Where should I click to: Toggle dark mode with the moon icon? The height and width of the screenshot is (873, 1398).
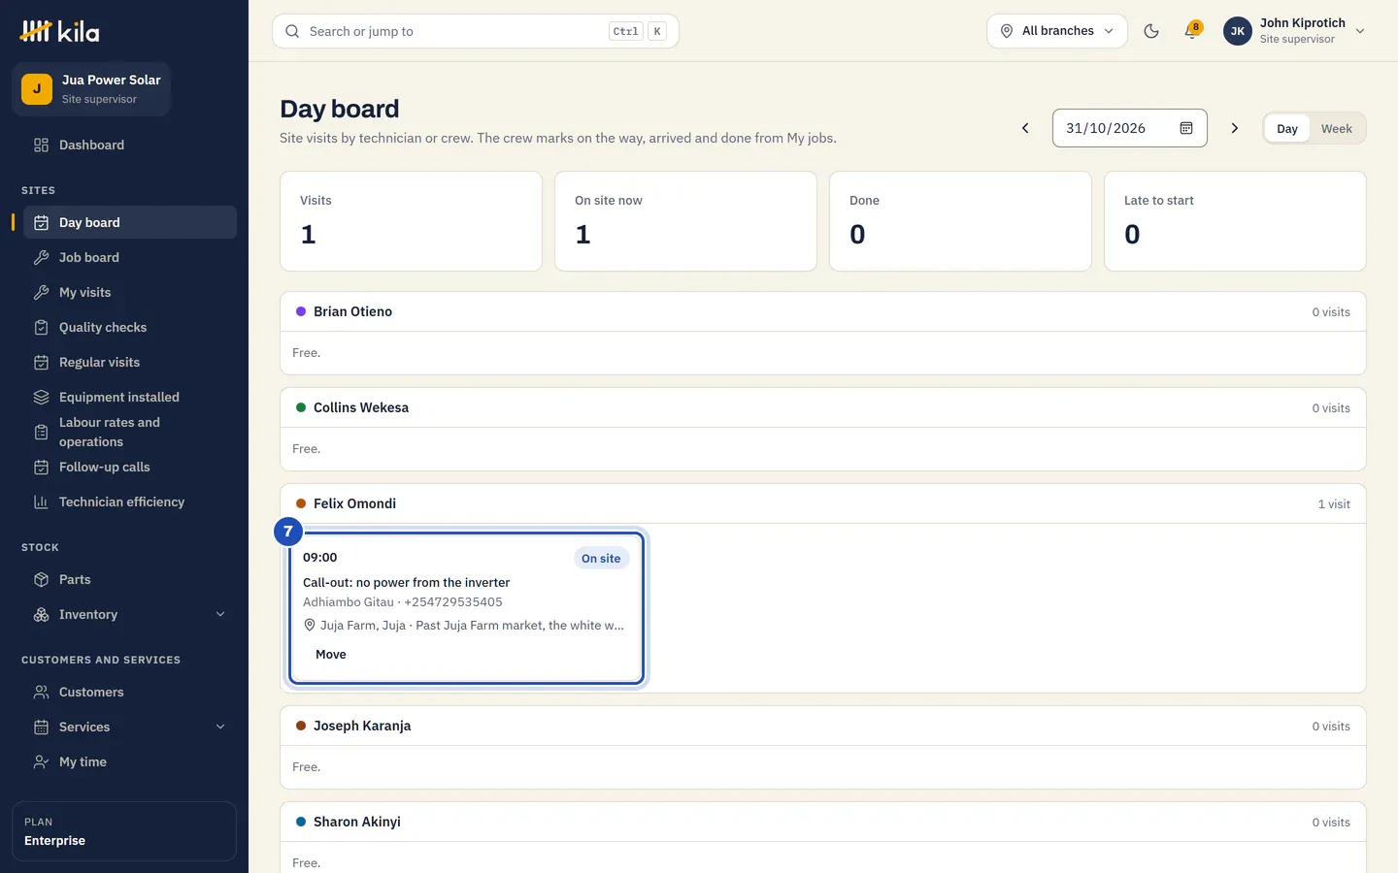1151,31
